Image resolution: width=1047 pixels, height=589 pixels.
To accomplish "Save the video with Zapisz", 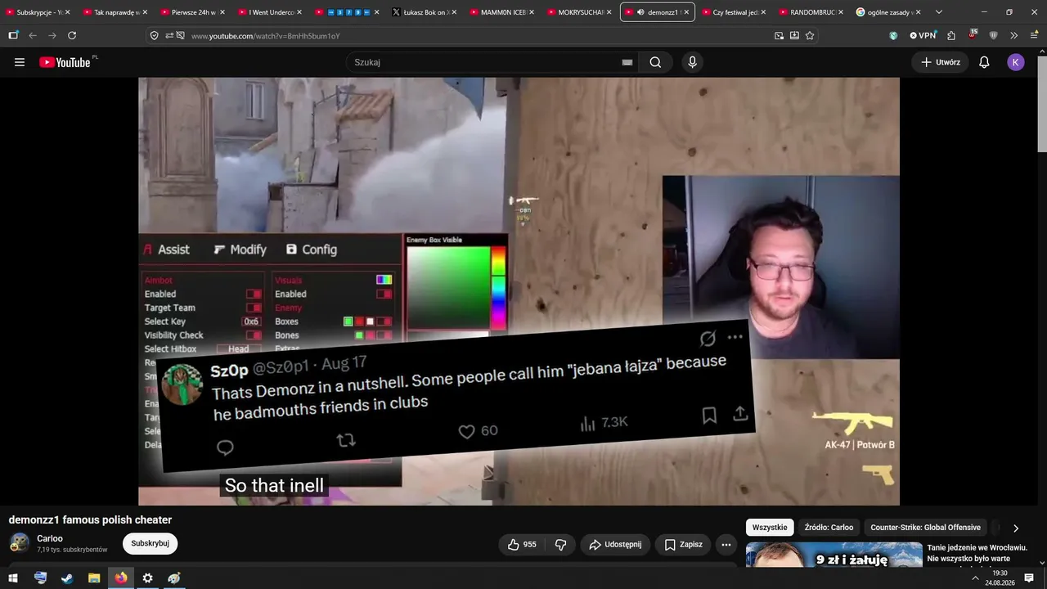I will pos(683,544).
